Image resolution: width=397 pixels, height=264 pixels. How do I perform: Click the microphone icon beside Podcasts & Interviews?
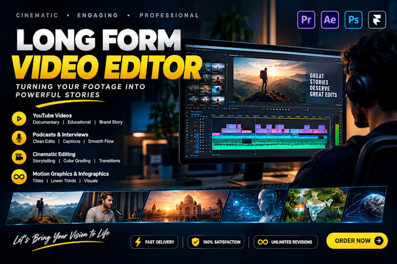click(x=19, y=138)
